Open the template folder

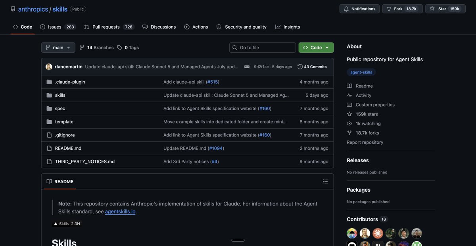[x=64, y=122]
